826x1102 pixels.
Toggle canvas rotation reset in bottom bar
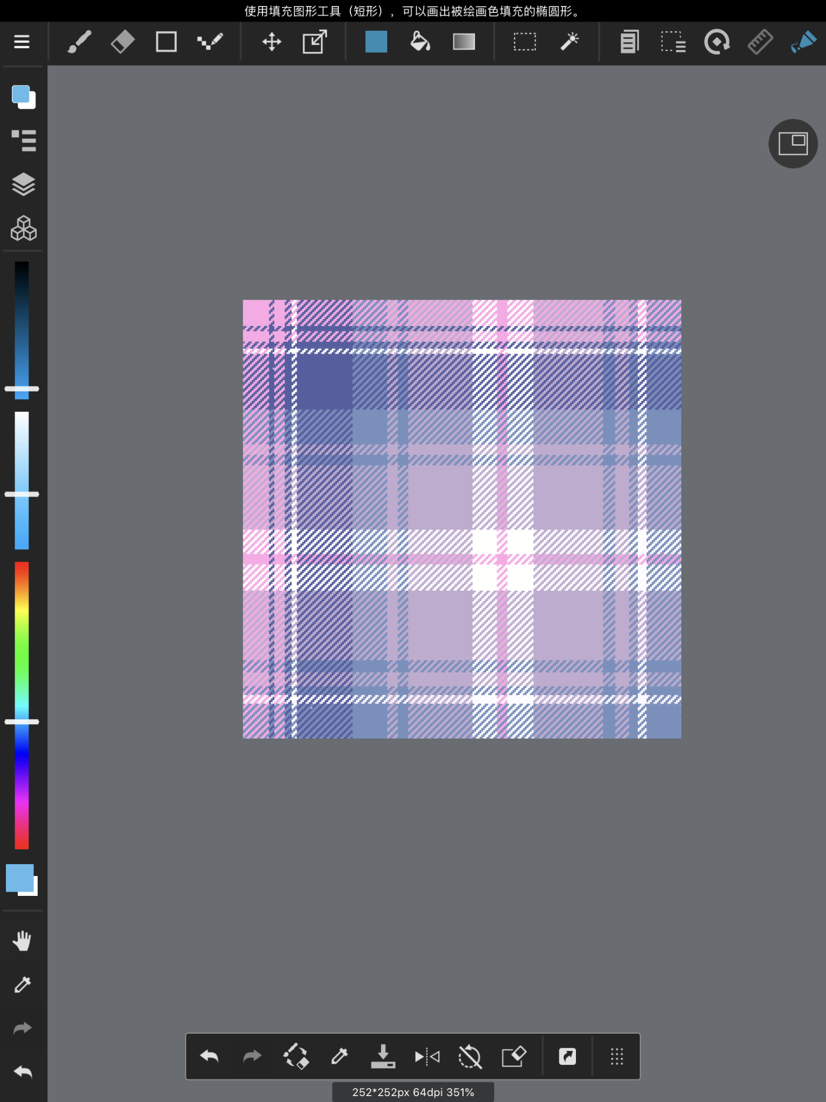pos(469,1057)
